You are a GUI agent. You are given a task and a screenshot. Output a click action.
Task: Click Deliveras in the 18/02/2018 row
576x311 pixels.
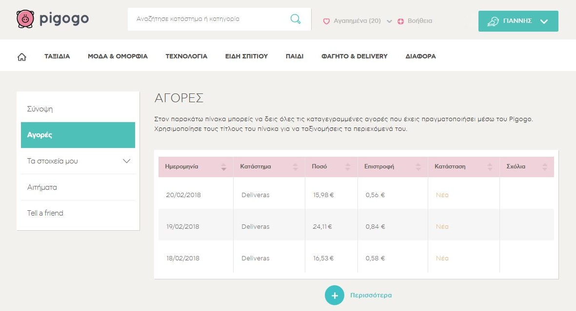(255, 258)
